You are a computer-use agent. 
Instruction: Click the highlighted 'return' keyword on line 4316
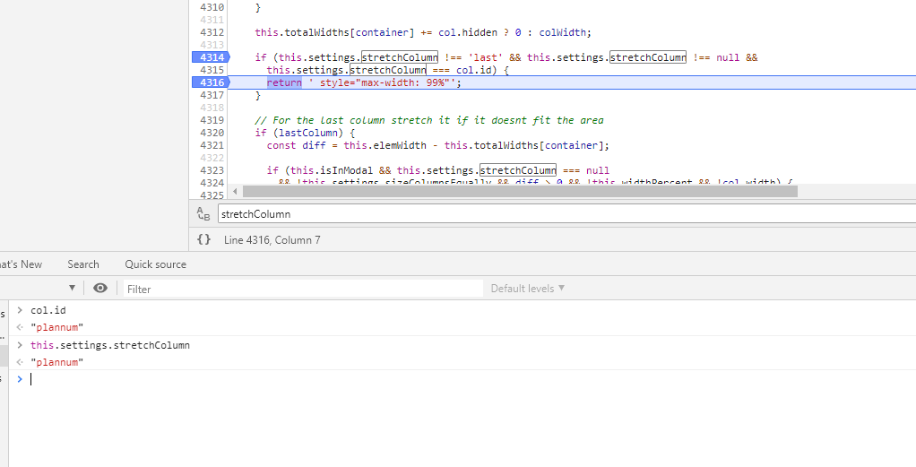284,82
